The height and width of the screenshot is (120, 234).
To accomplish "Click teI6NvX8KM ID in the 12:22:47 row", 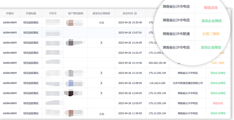I will [10, 53].
